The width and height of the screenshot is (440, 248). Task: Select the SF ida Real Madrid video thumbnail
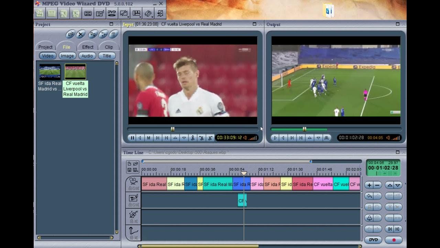pyautogui.click(x=50, y=72)
